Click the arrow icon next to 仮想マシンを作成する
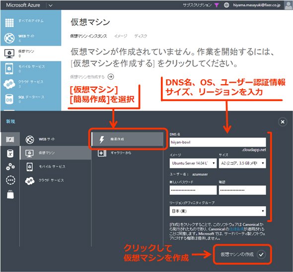The height and width of the screenshot is (272, 293). pos(111,77)
